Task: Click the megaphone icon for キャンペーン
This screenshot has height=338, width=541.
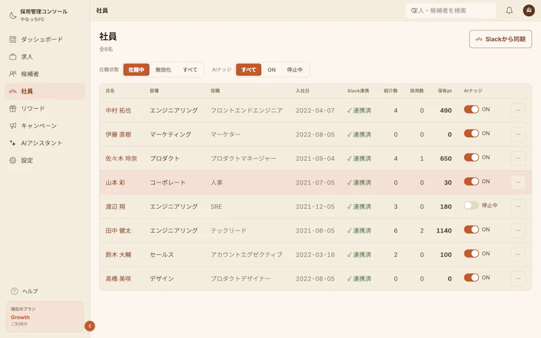Action: tap(13, 126)
